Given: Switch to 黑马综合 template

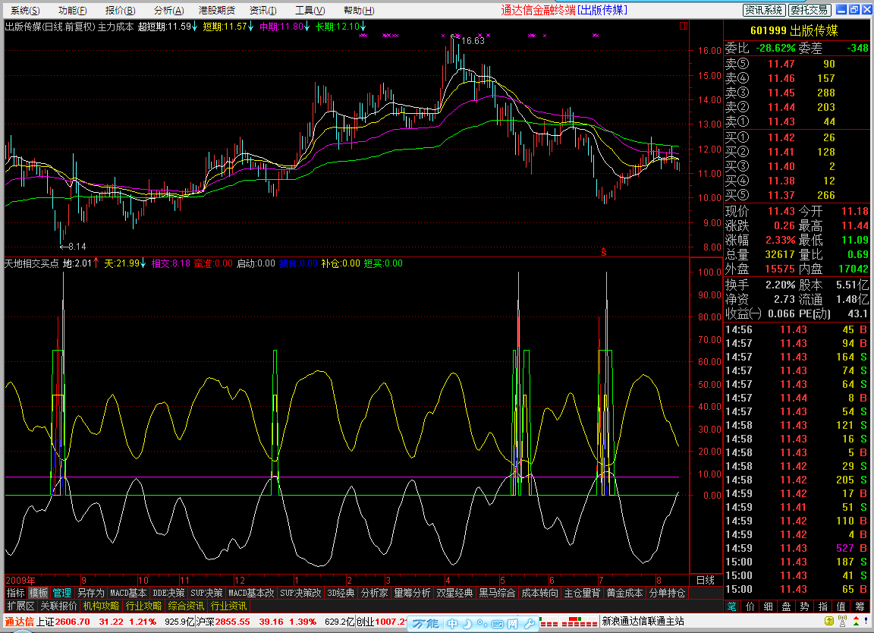Looking at the screenshot, I should point(497,593).
